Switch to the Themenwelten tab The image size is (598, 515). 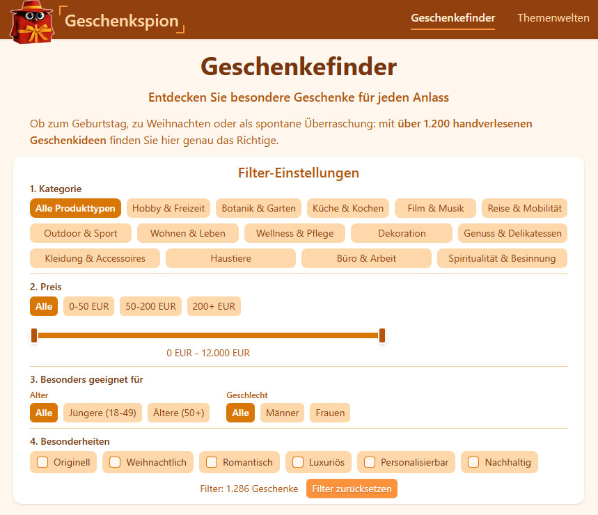coord(553,18)
